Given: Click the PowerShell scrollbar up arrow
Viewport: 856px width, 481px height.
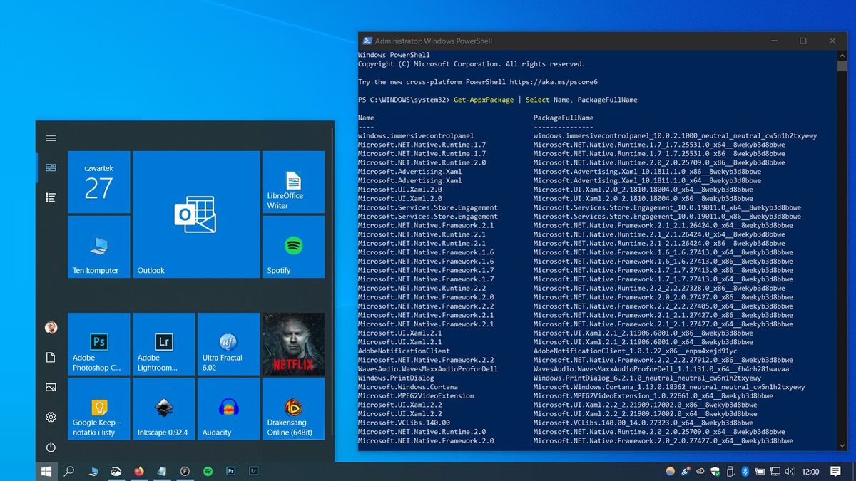Looking at the screenshot, I should (x=842, y=55).
